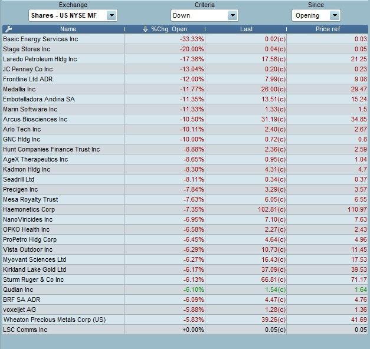This screenshot has height=349, width=370.
Task: Sort by the Price ref column header
Action: pyautogui.click(x=328, y=29)
